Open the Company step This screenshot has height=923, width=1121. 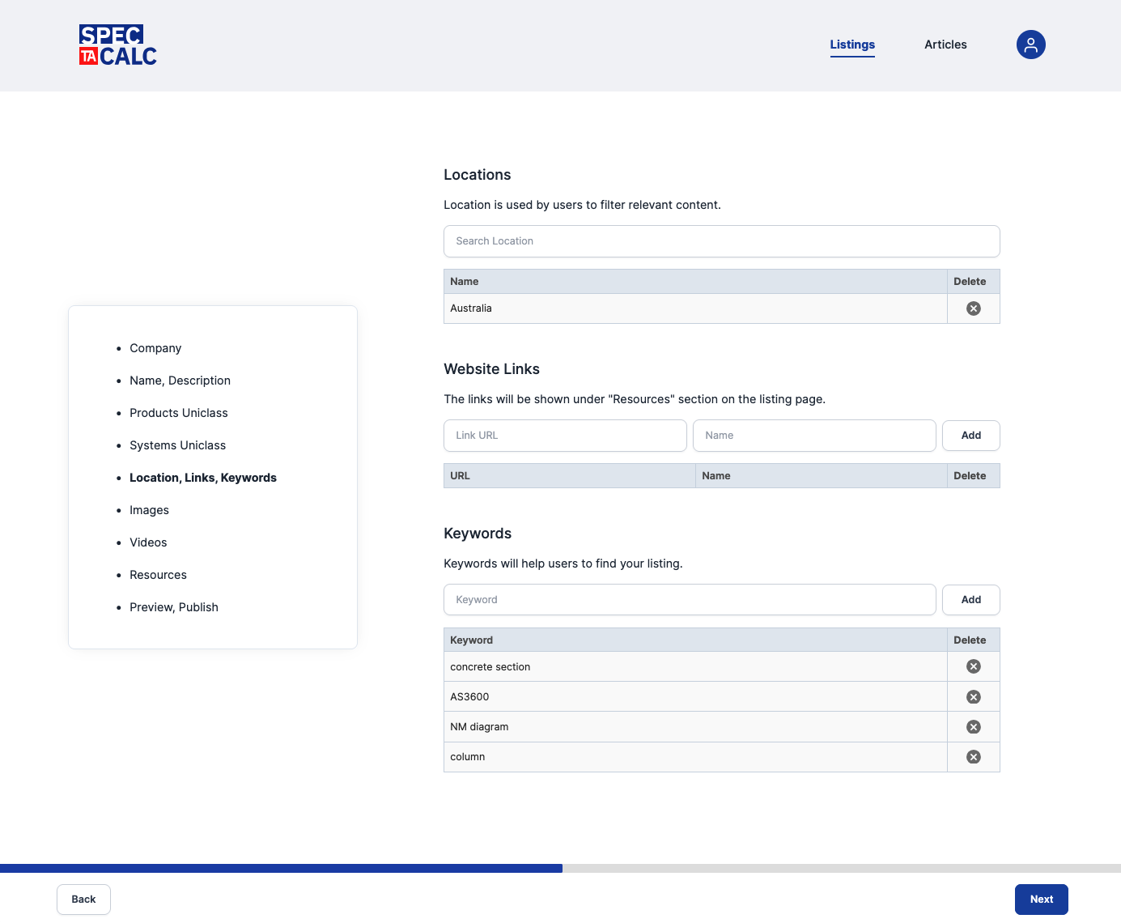point(155,348)
